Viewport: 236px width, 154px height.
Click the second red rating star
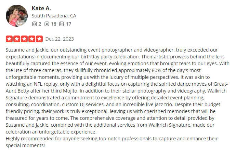coord(17,39)
